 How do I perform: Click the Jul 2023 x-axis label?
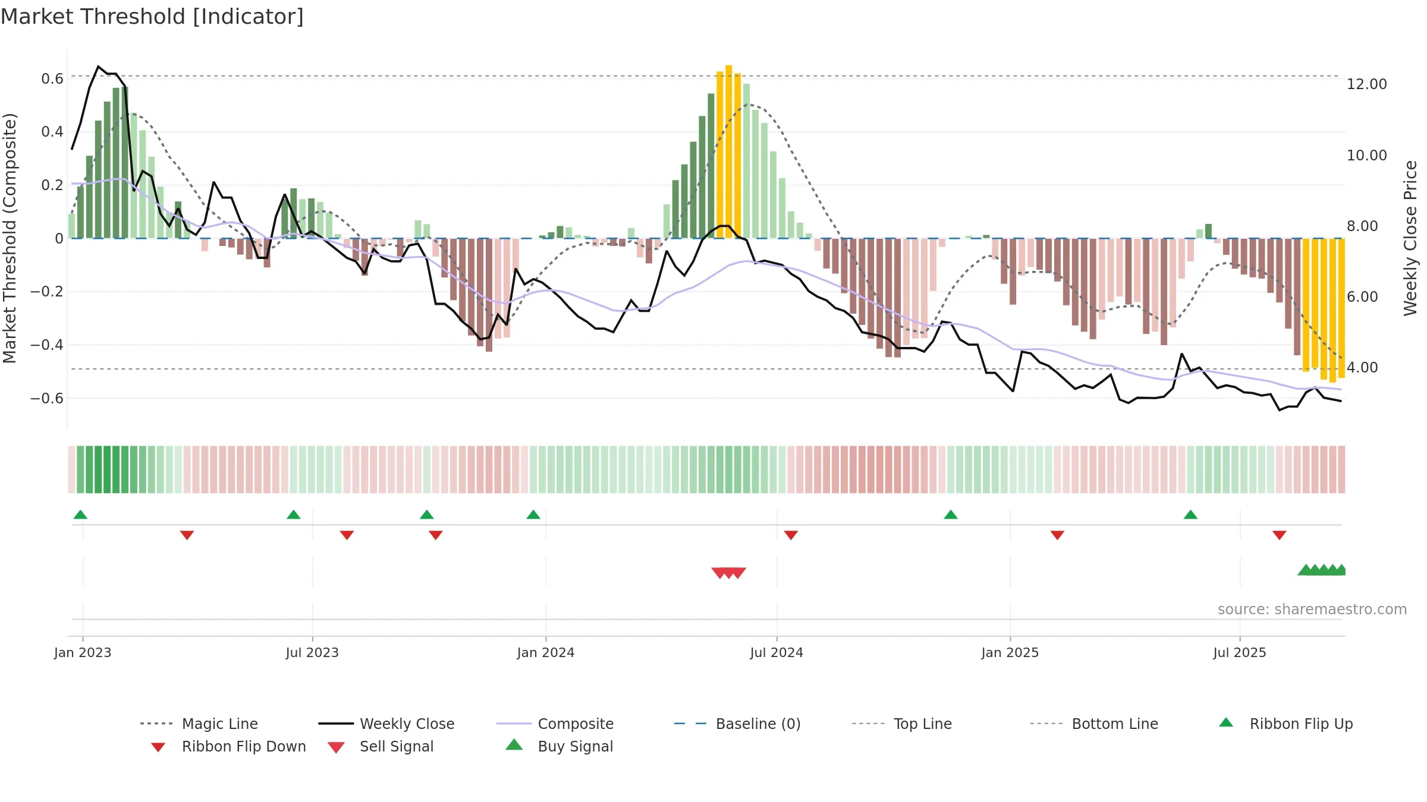pos(312,652)
